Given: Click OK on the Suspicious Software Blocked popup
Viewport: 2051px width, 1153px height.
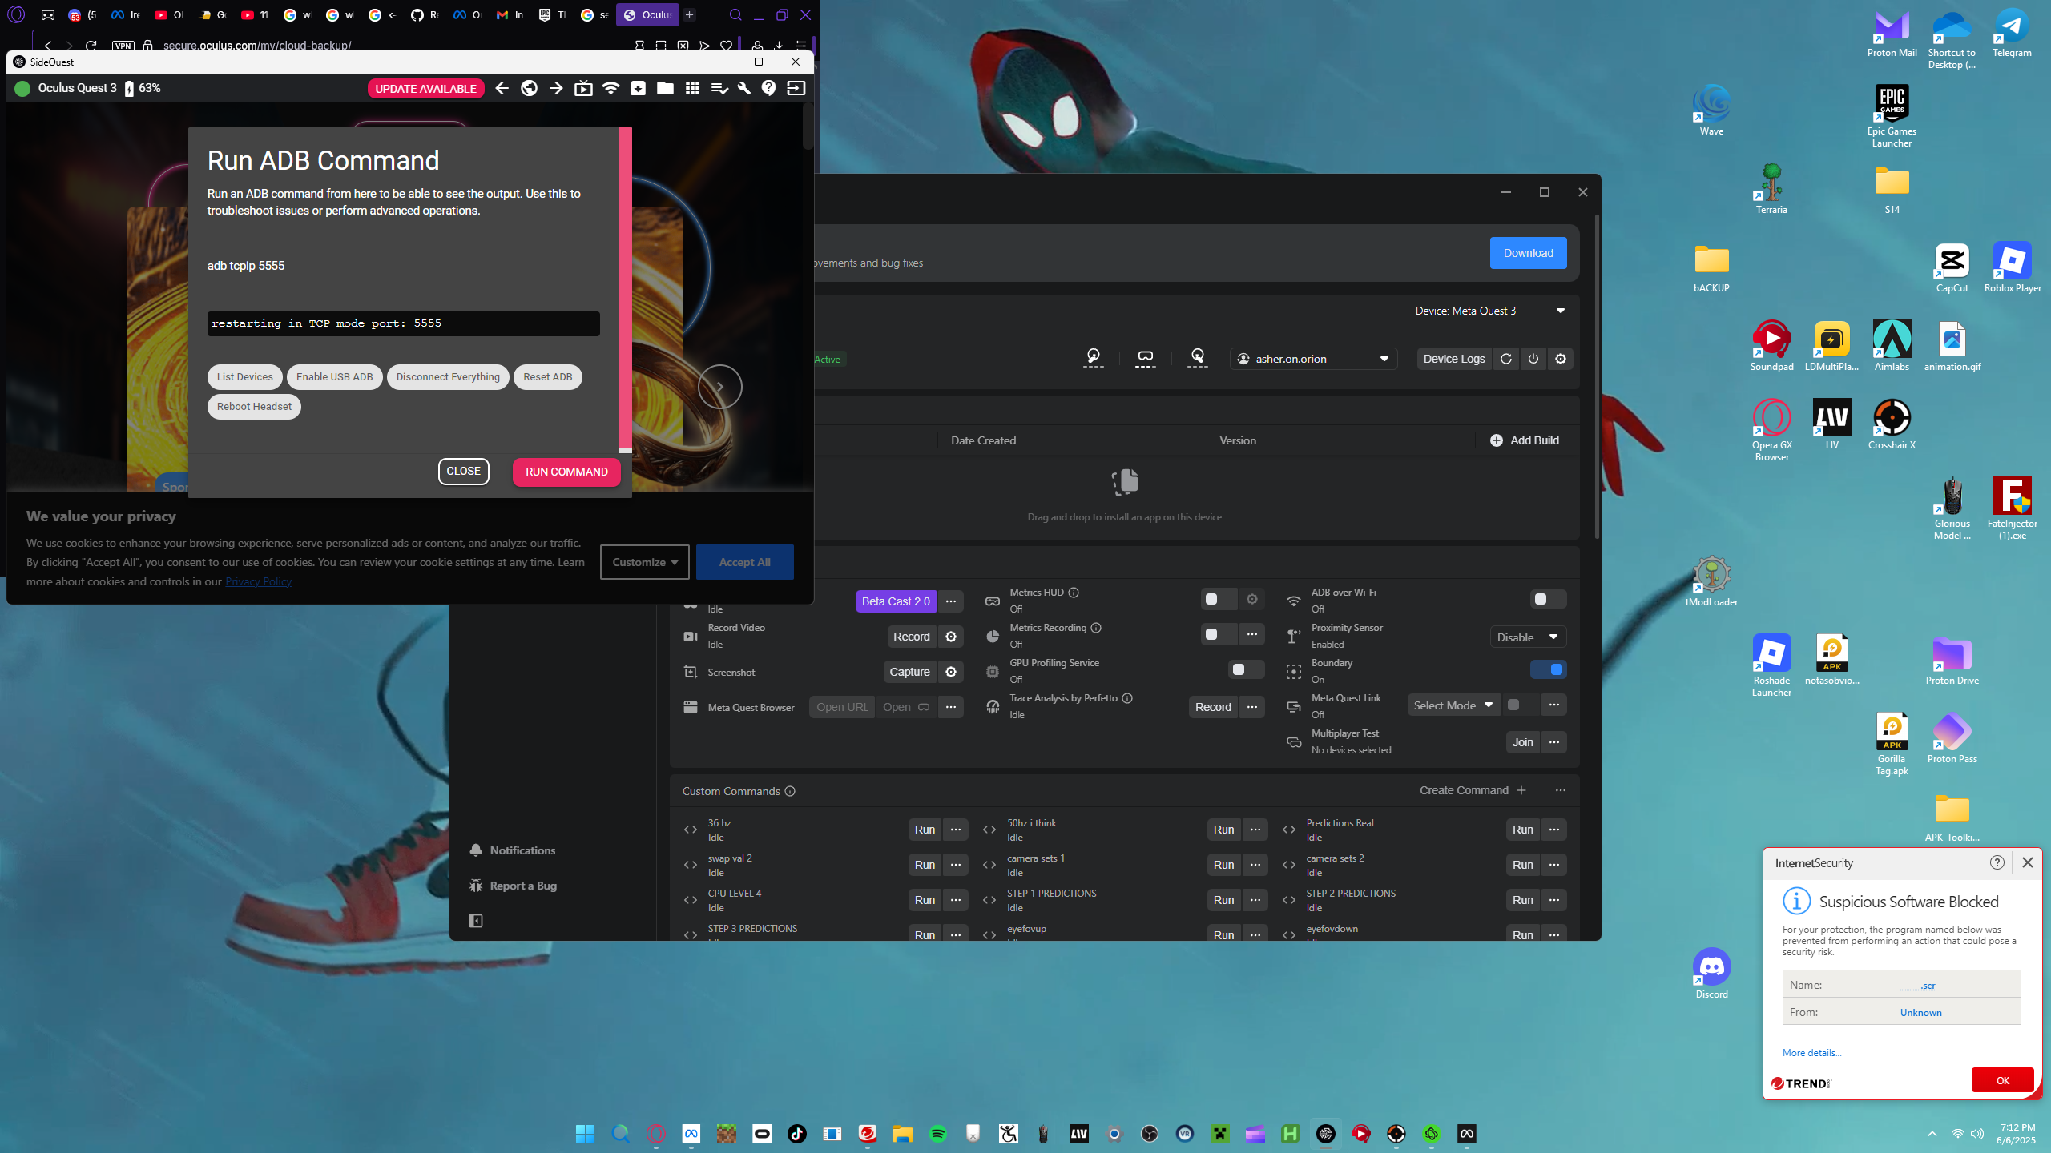Looking at the screenshot, I should [2002, 1080].
